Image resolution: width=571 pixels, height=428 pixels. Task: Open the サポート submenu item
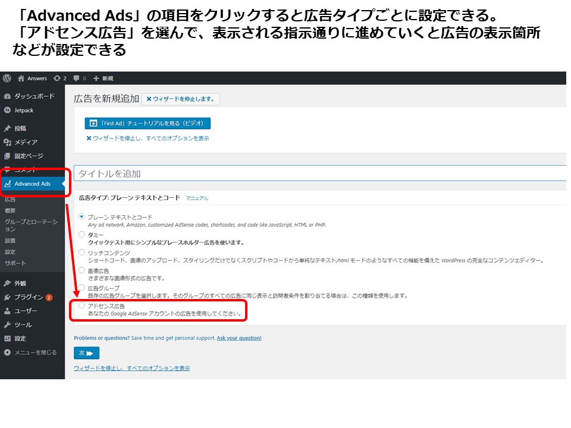click(15, 263)
